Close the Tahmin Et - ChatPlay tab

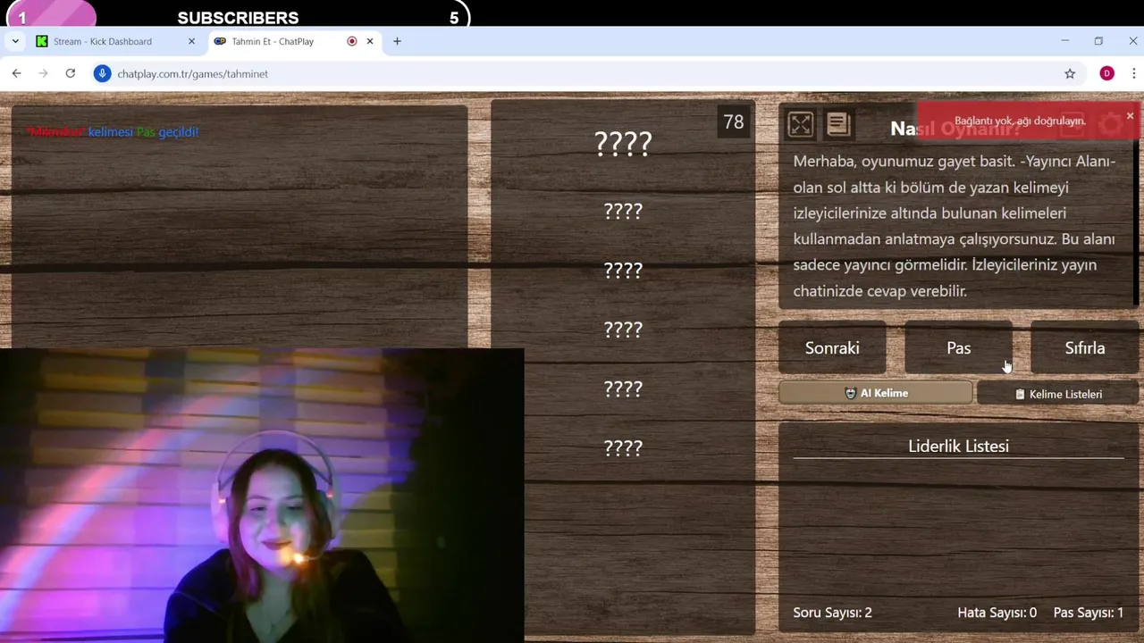370,41
